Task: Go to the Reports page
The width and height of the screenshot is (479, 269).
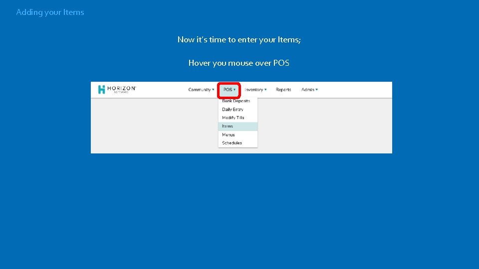Action: [x=283, y=90]
